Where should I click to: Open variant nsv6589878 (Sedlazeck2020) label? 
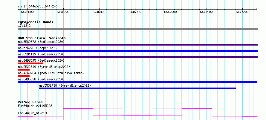[x=41, y=42]
